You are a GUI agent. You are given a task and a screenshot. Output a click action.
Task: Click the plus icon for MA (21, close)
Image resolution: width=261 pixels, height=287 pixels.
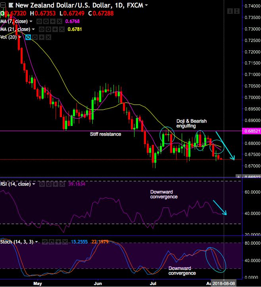55,29
